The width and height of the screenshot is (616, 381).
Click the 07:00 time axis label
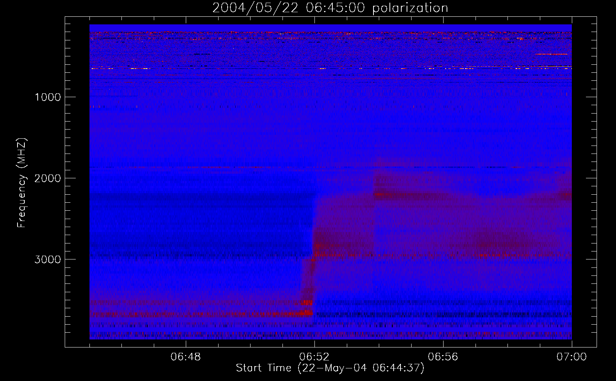point(571,357)
